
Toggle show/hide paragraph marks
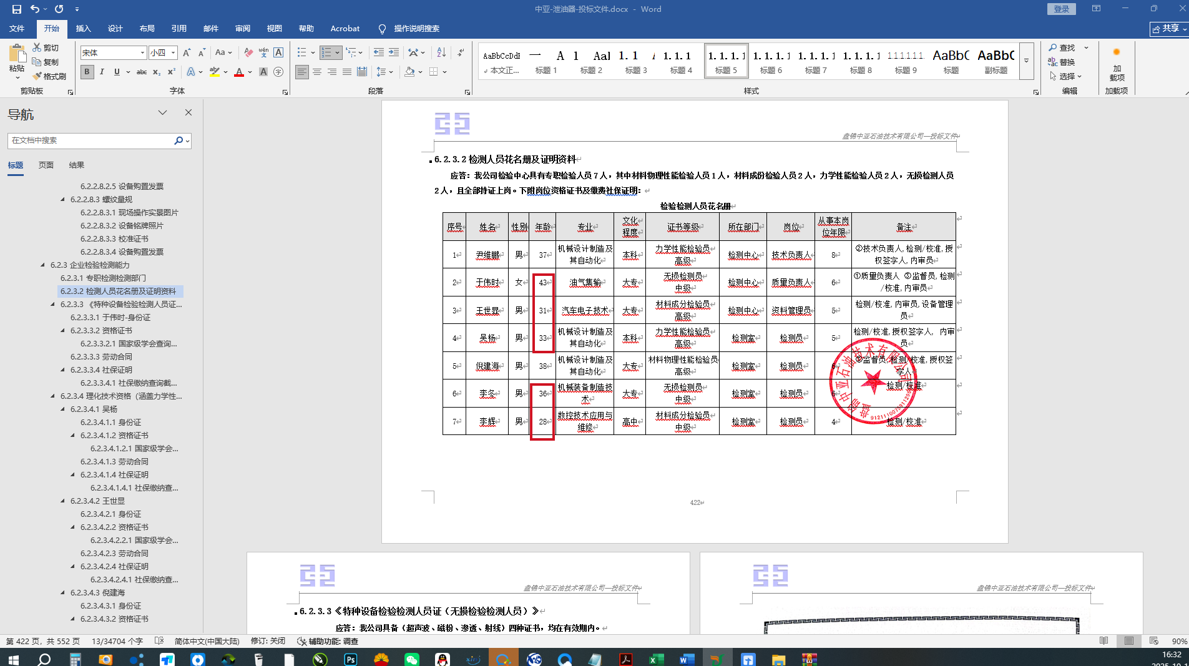(x=461, y=53)
